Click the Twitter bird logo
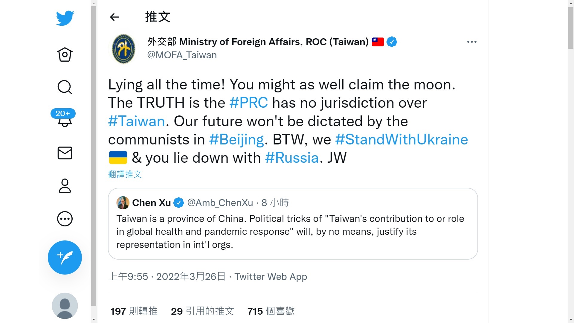Screen dimensions: 574x323 65,18
